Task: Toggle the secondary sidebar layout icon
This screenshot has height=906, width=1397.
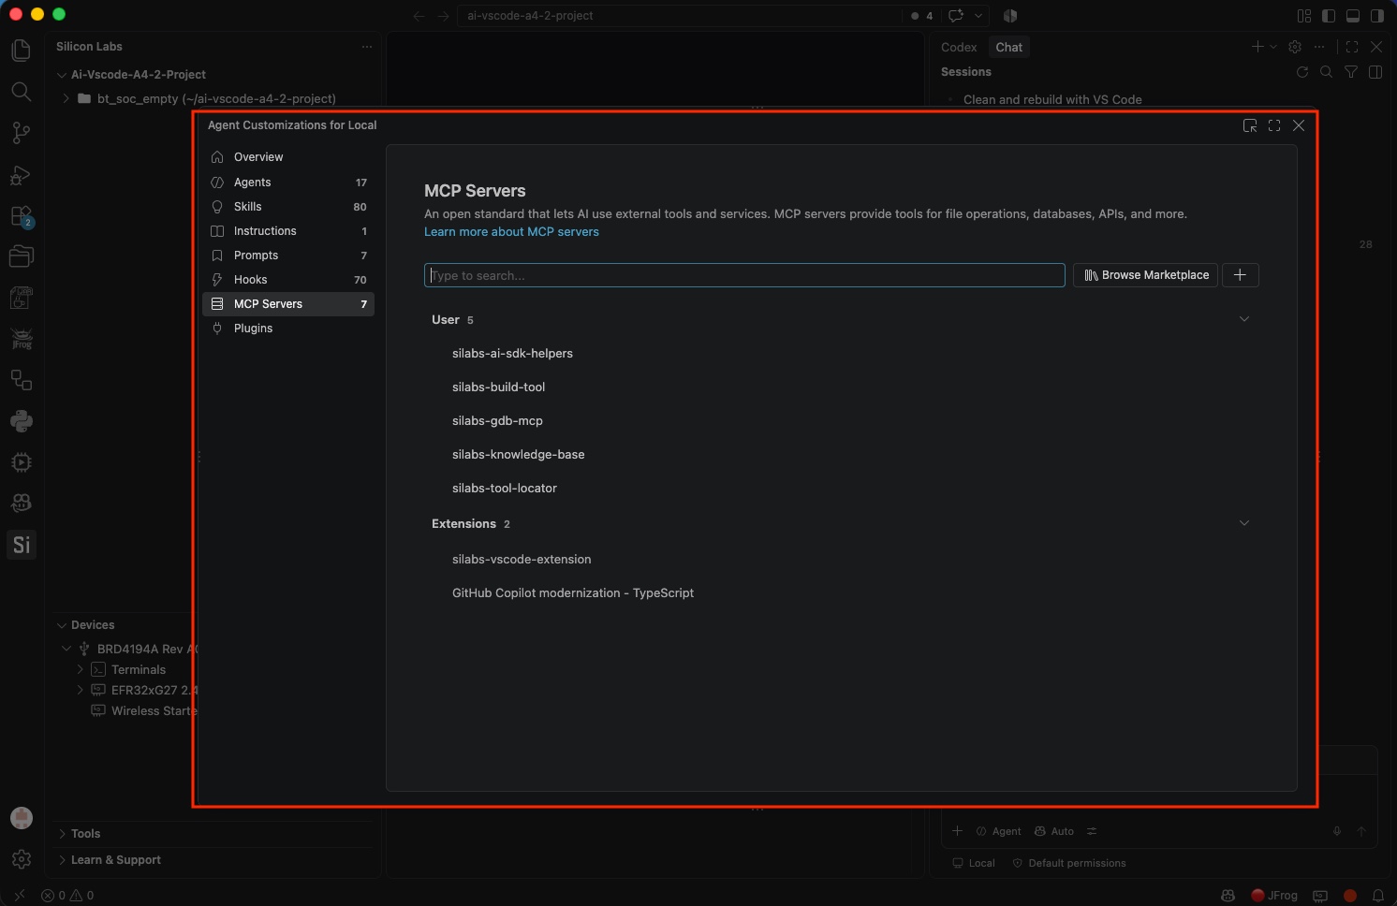Action: point(1376,16)
